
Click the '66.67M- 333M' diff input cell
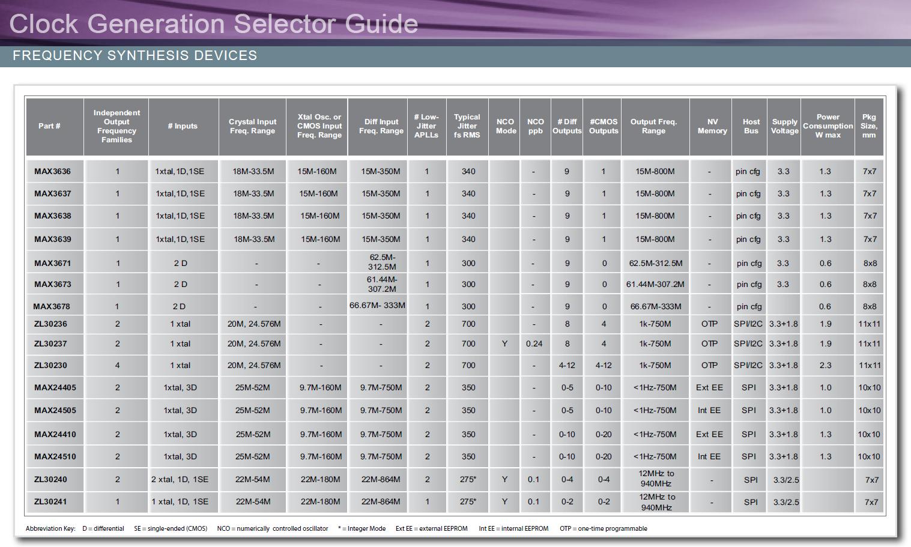[x=377, y=305]
